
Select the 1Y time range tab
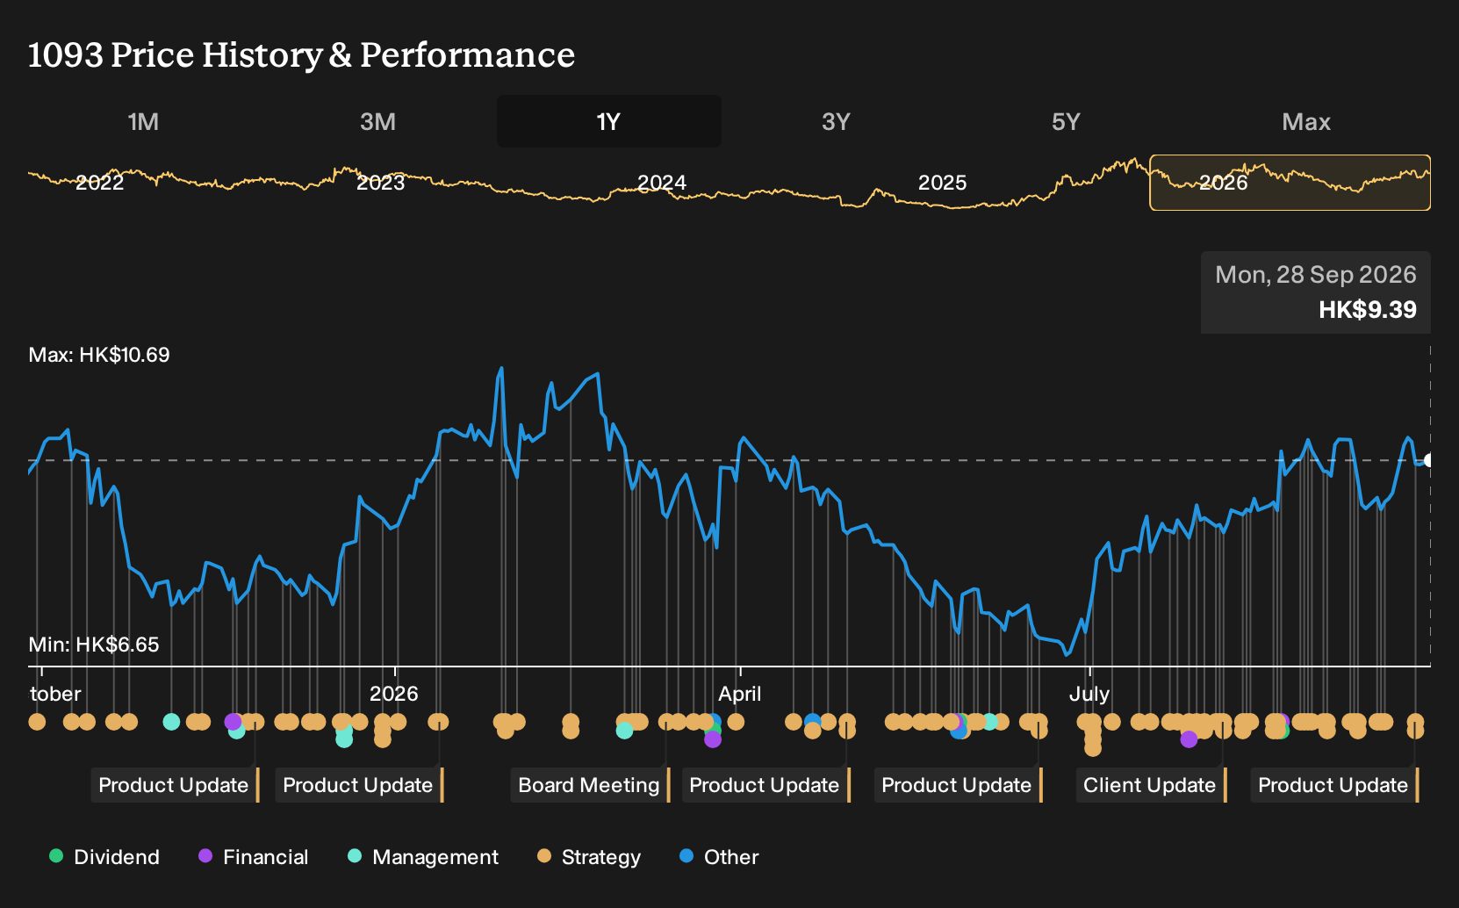[x=608, y=121]
